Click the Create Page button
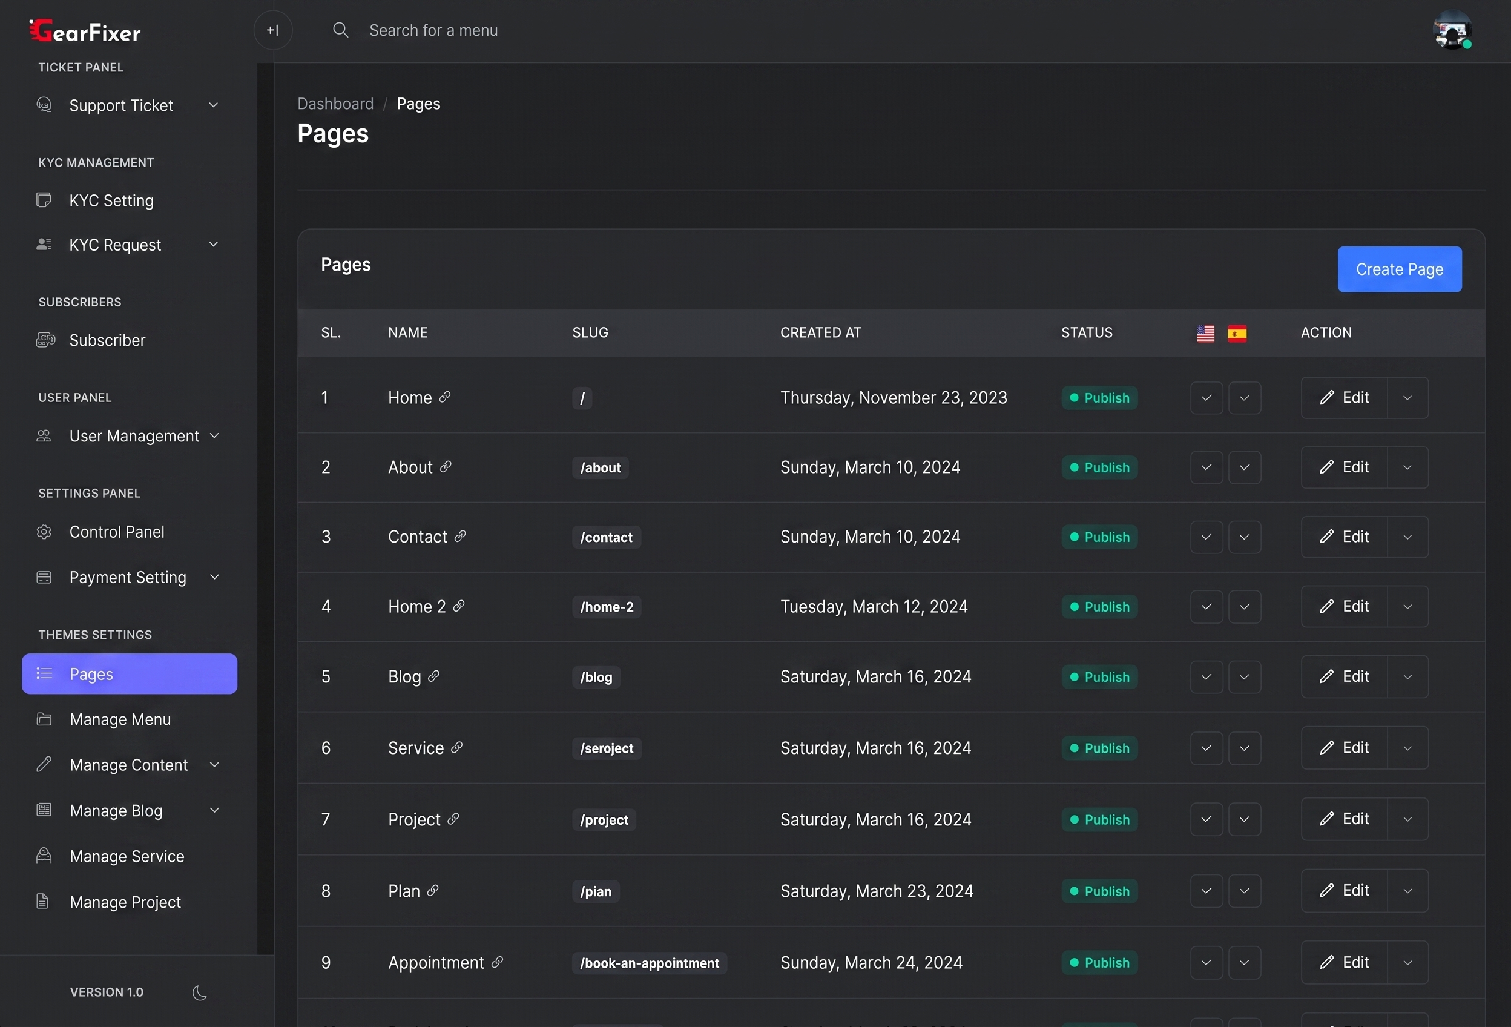Viewport: 1511px width, 1027px height. [x=1399, y=269]
